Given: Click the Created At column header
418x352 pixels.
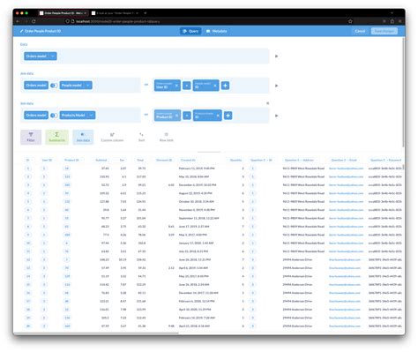Looking at the screenshot, I should (x=188, y=160).
